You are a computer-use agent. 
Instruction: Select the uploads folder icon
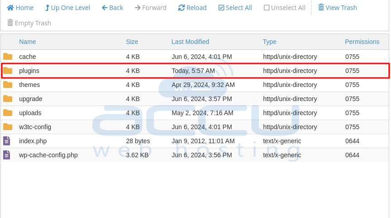[8, 113]
